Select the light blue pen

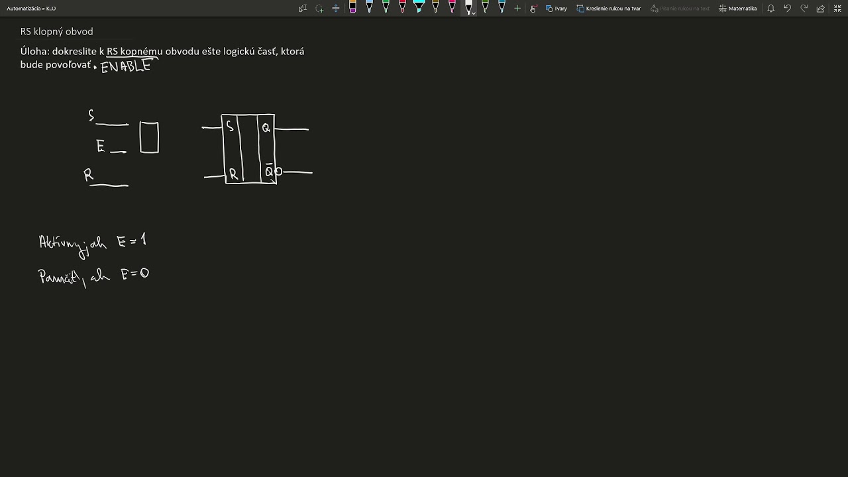[x=369, y=8]
